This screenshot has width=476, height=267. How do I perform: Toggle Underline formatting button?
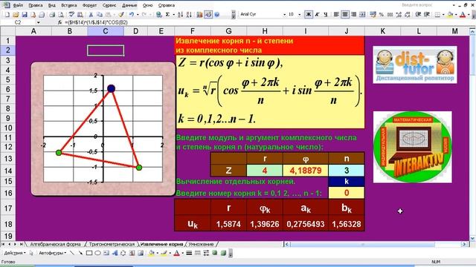click(x=326, y=14)
